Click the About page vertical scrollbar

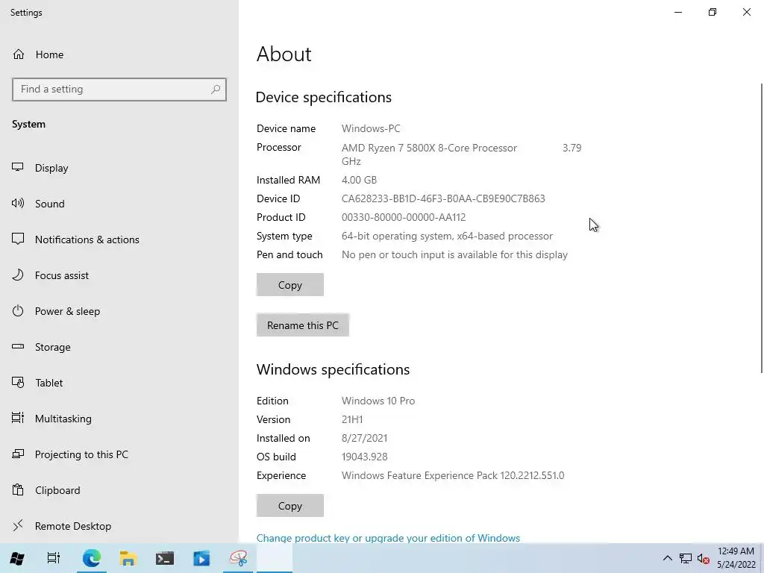point(761,228)
